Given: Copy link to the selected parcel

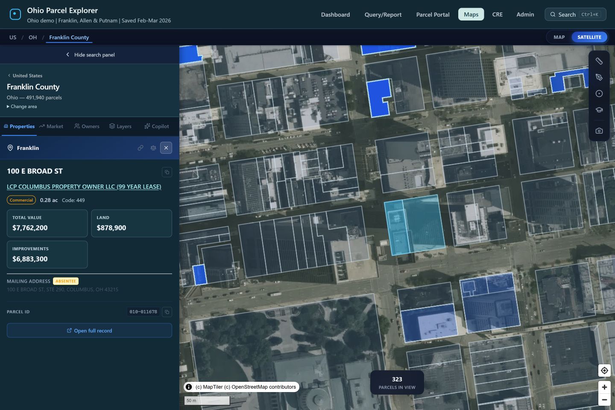Looking at the screenshot, I should (141, 148).
